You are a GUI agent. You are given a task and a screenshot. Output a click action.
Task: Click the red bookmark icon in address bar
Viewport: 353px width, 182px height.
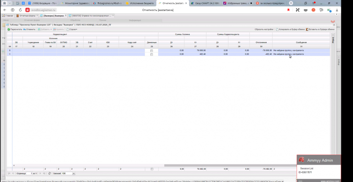click(x=288, y=10)
